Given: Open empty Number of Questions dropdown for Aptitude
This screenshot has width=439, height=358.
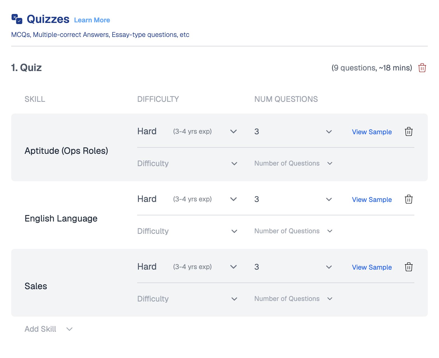Looking at the screenshot, I should 293,163.
